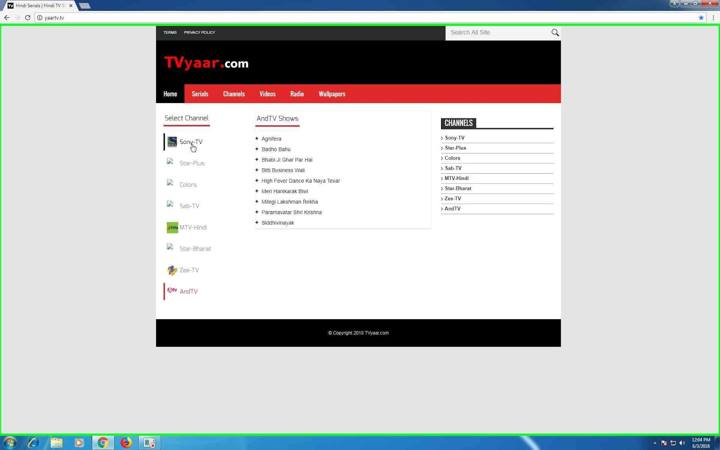Click the browser forward arrow
The height and width of the screenshot is (450, 720).
(17, 18)
